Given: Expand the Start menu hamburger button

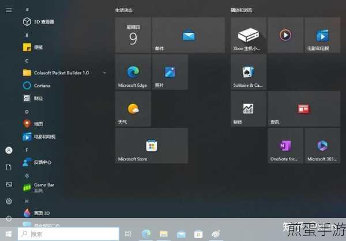Looking at the screenshot, I should [x=9, y=10].
